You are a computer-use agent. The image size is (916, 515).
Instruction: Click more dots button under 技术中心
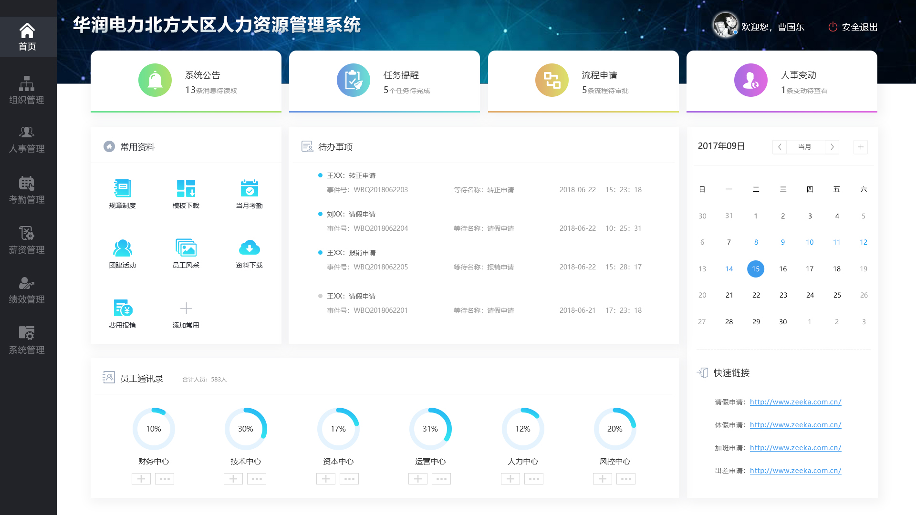pyautogui.click(x=257, y=479)
